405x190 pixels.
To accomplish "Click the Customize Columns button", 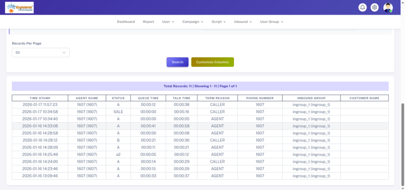I will point(212,62).
